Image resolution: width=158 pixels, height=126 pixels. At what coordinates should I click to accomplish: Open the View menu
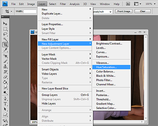[93, 4]
